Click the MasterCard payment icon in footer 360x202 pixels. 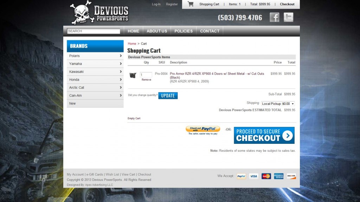click(266, 176)
